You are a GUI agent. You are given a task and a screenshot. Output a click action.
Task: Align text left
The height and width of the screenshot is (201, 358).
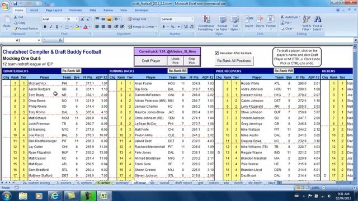pyautogui.click(x=97, y=27)
